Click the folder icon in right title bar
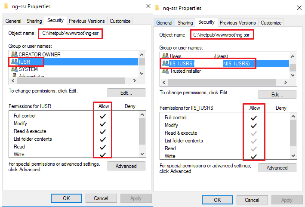305x207 pixels. click(x=157, y=8)
